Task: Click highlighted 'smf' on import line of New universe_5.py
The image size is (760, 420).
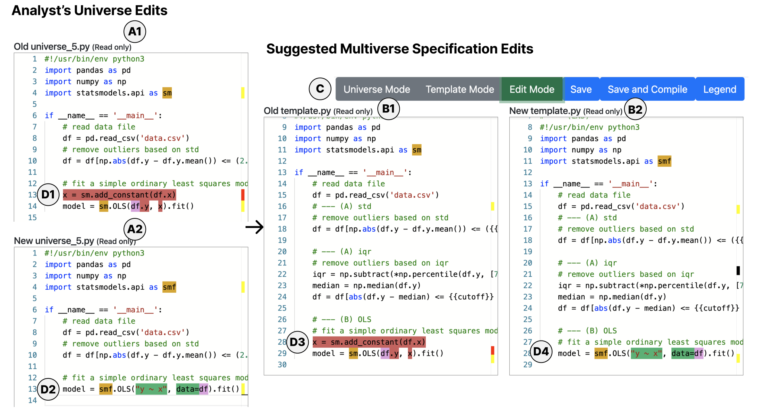Action: (169, 287)
